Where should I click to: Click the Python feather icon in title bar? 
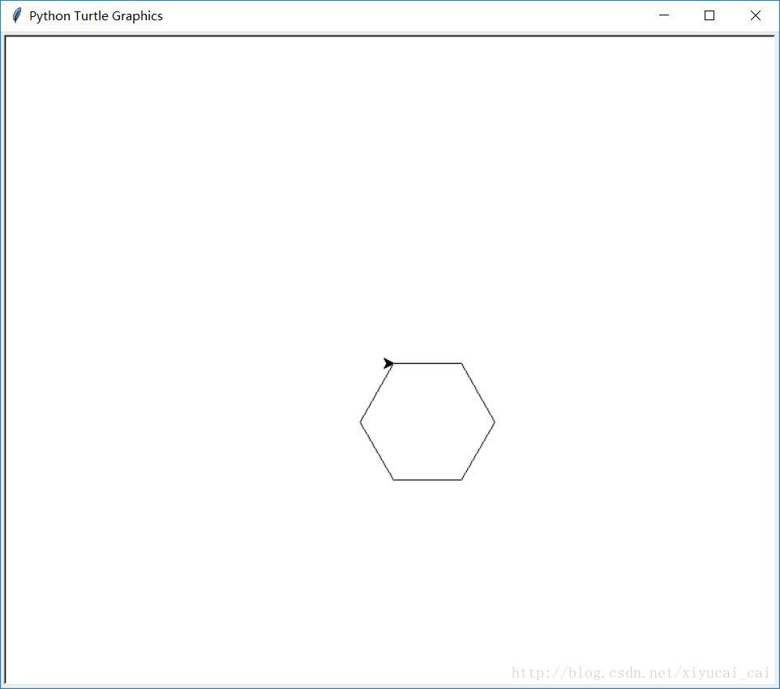(16, 15)
